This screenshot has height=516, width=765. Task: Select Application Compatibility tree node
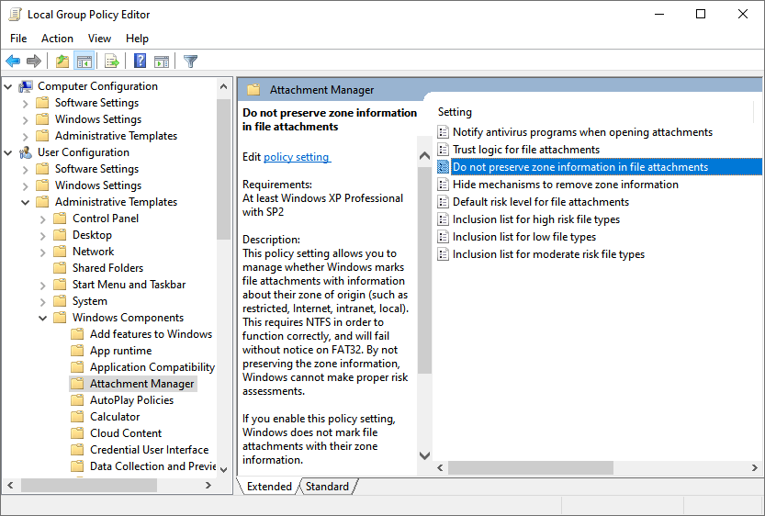pyautogui.click(x=152, y=366)
